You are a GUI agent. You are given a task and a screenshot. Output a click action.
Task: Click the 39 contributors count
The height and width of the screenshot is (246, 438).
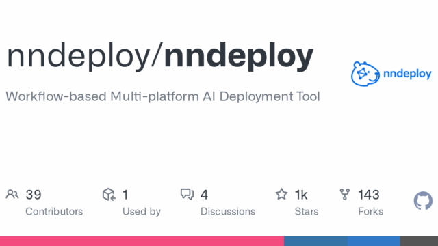[x=34, y=195]
